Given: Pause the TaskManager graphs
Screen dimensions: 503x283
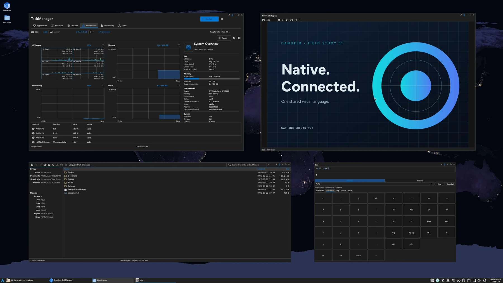Looking at the screenshot, I should tap(224, 38).
